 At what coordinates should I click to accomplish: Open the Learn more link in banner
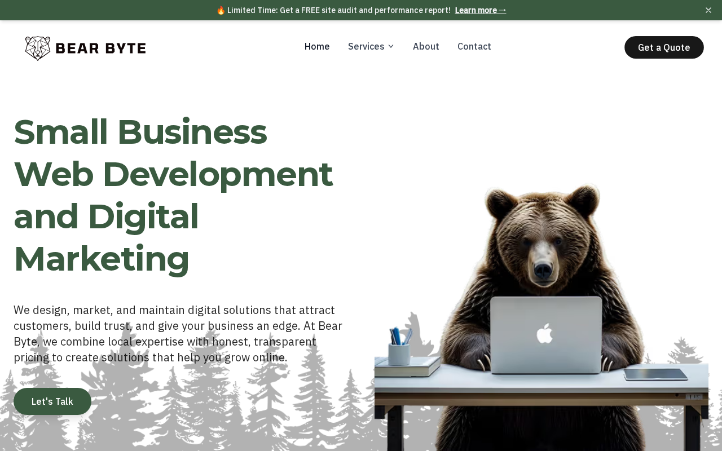pos(481,10)
